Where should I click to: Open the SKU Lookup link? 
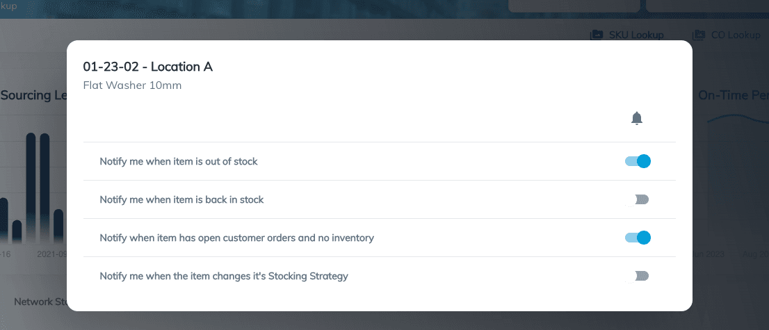(x=636, y=35)
